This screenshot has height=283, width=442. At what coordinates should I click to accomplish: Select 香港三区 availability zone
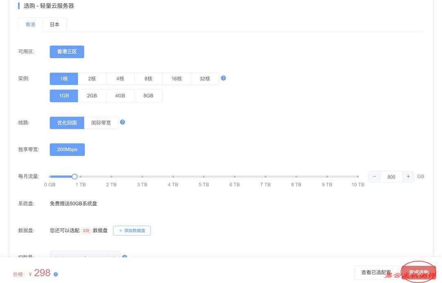(67, 52)
